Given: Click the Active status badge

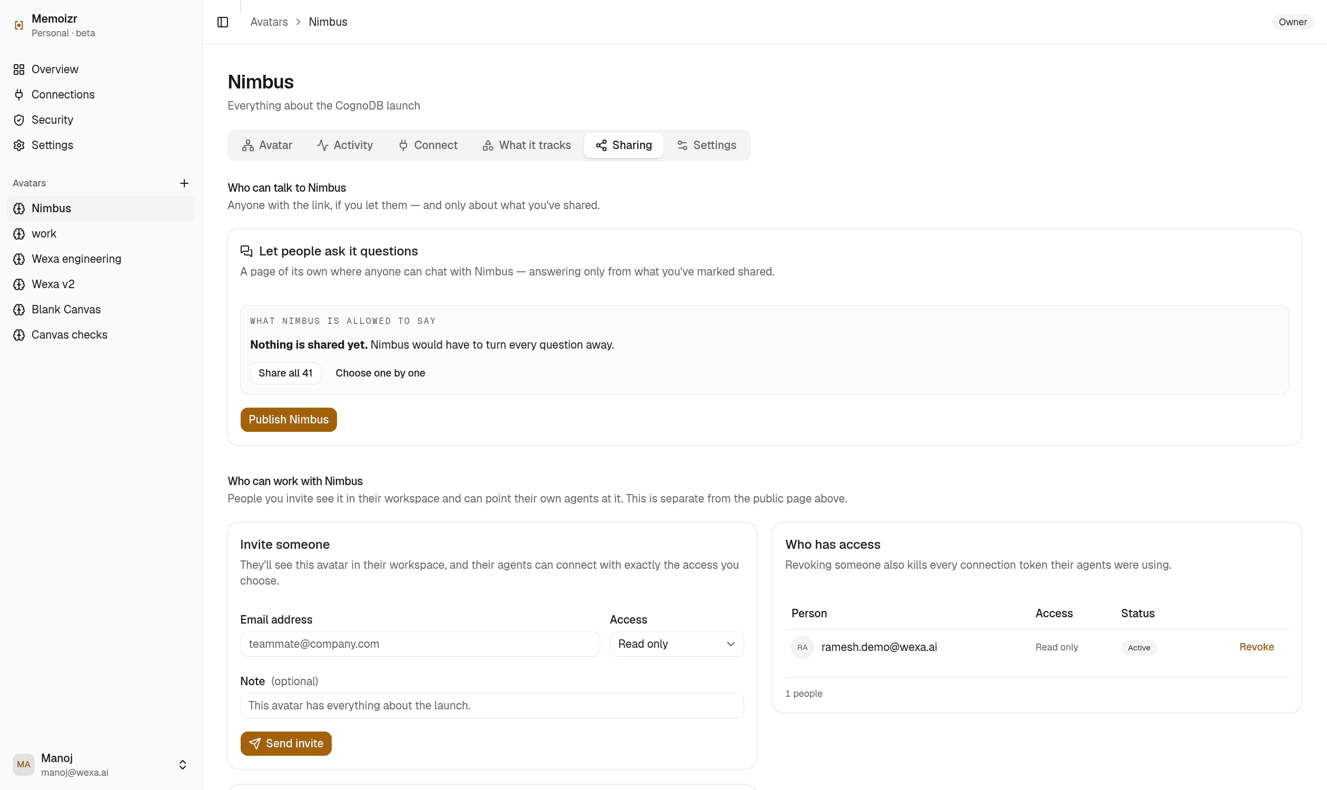Looking at the screenshot, I should [x=1138, y=648].
